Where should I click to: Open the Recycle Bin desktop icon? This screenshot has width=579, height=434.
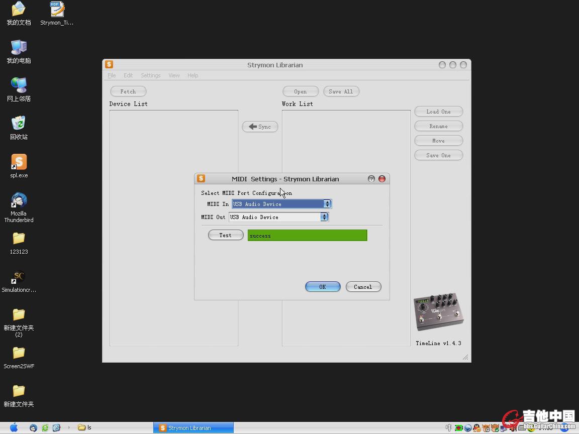point(19,124)
